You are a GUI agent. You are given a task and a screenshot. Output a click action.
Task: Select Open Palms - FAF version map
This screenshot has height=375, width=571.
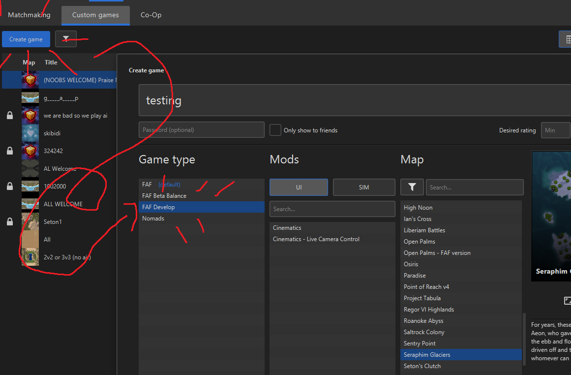(461, 252)
